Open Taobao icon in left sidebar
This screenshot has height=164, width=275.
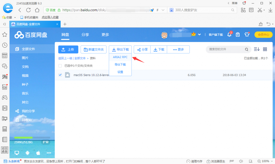pos(5,77)
